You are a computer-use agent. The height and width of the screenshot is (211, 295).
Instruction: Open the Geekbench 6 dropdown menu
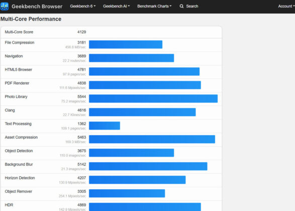click(x=83, y=6)
